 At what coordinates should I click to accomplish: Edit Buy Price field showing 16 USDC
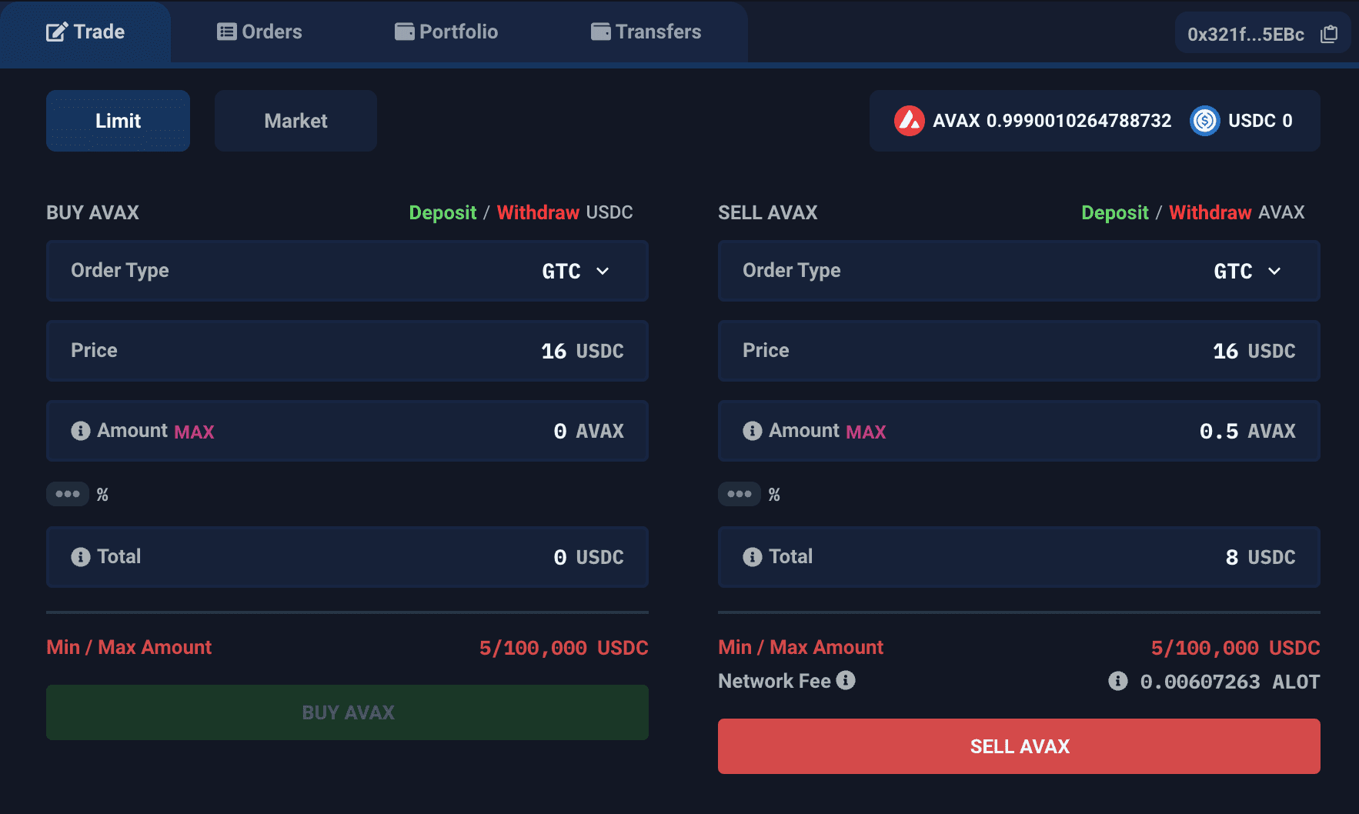click(x=347, y=351)
